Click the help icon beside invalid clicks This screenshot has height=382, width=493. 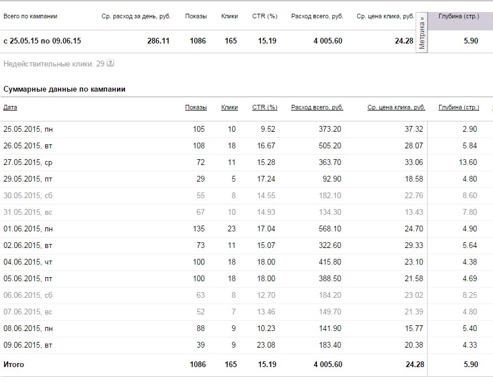111,64
